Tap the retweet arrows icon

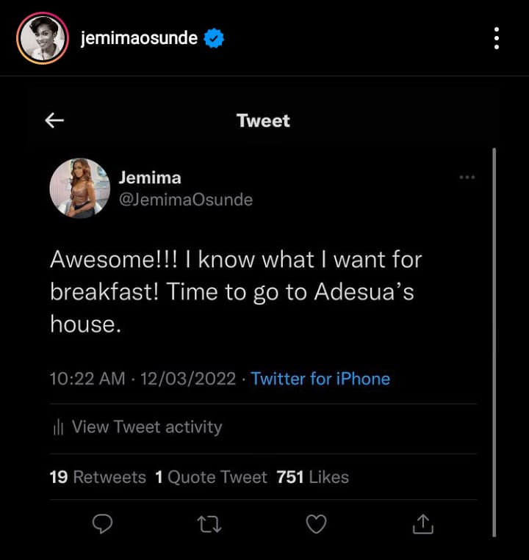(209, 523)
